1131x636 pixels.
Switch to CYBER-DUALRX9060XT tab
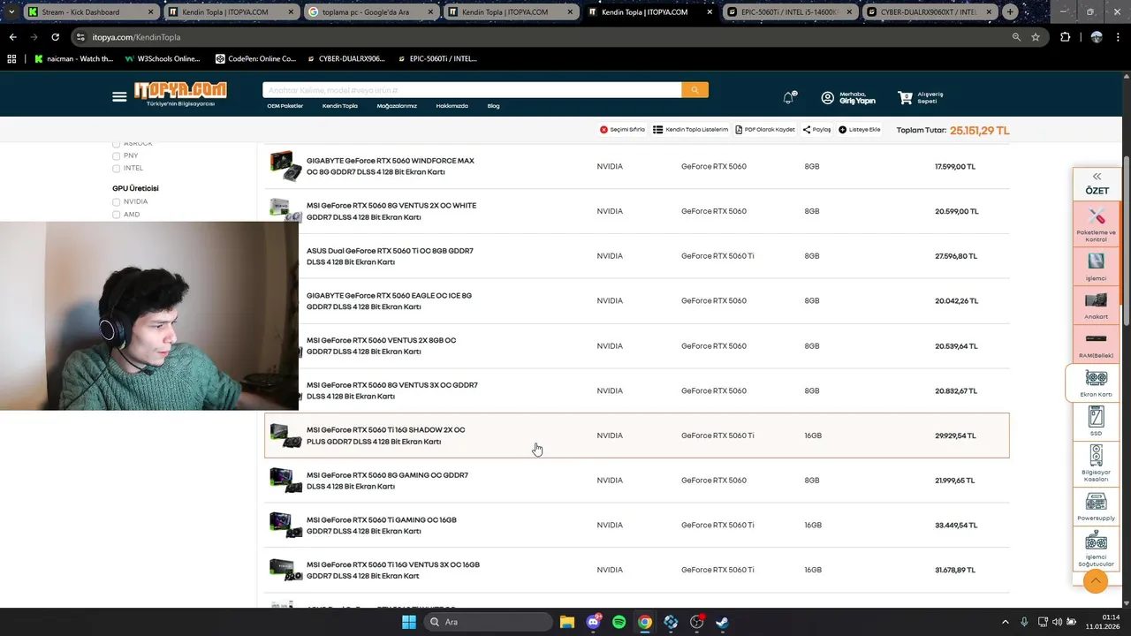(x=929, y=12)
